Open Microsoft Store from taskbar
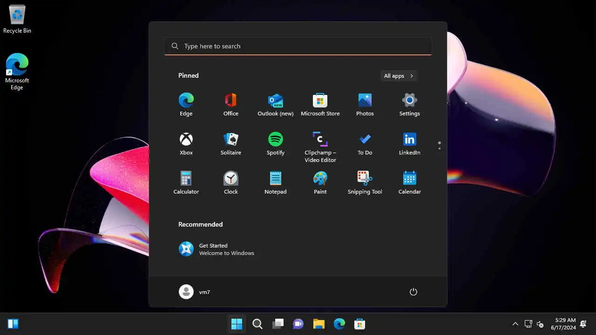Screen dimensions: 596x335 click(x=359, y=324)
